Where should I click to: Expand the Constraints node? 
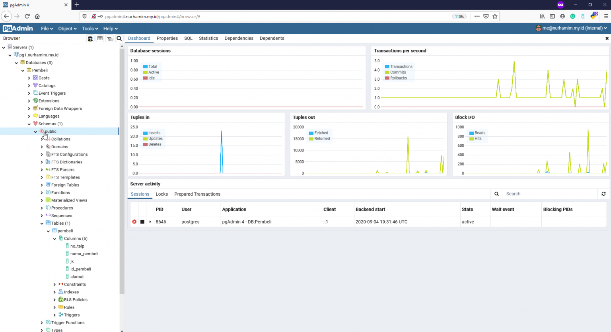pos(54,285)
